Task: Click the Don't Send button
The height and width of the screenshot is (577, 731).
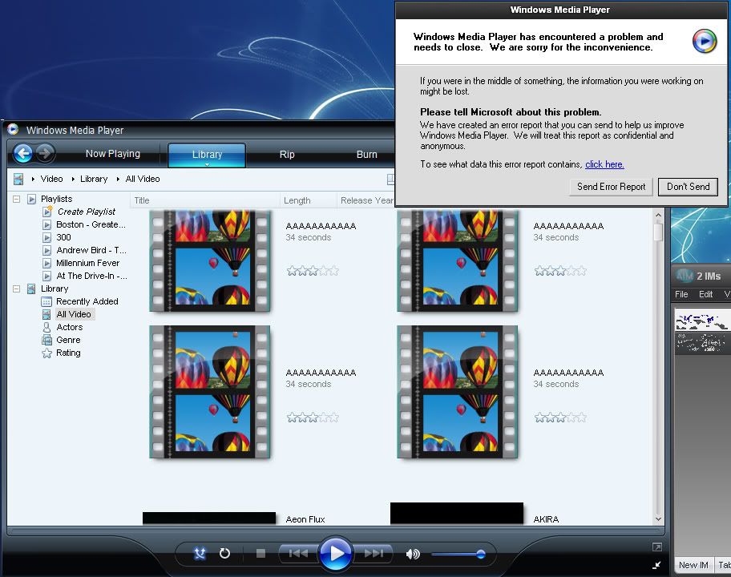Action: [x=688, y=187]
